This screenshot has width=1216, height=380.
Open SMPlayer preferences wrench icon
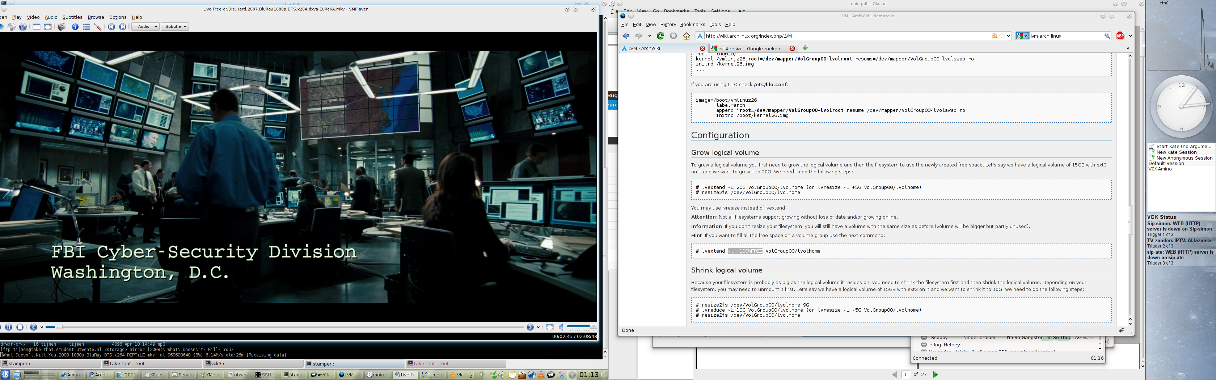coord(98,27)
